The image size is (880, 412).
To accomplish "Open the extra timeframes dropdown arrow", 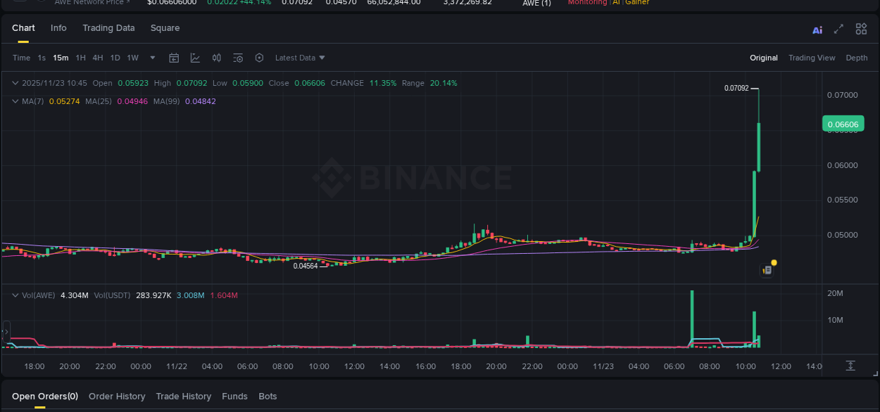I will pos(152,58).
